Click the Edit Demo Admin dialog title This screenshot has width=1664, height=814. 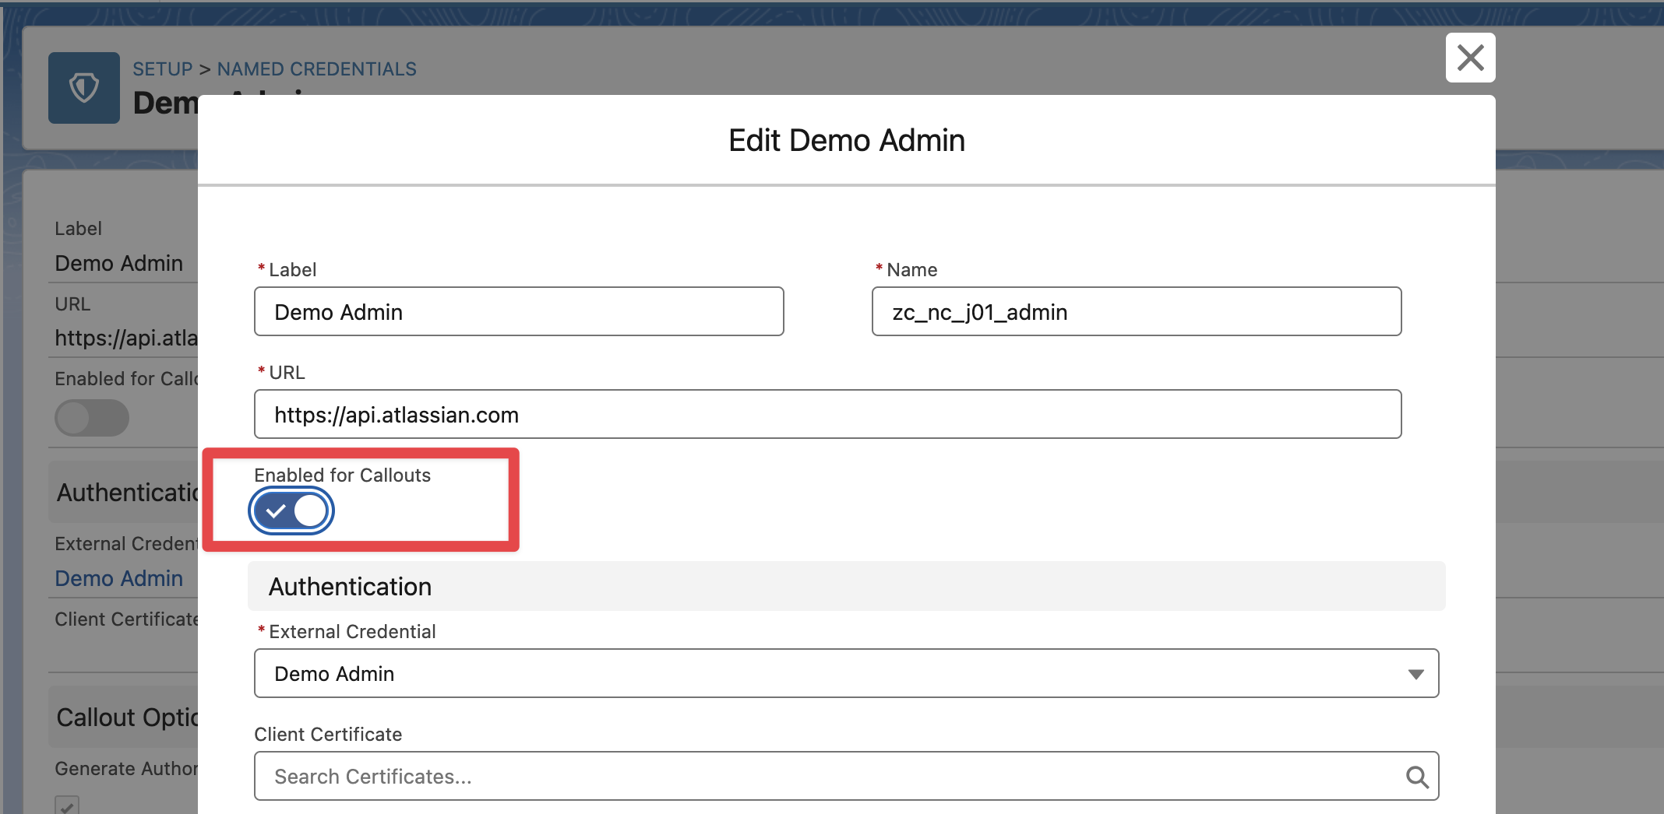846,141
